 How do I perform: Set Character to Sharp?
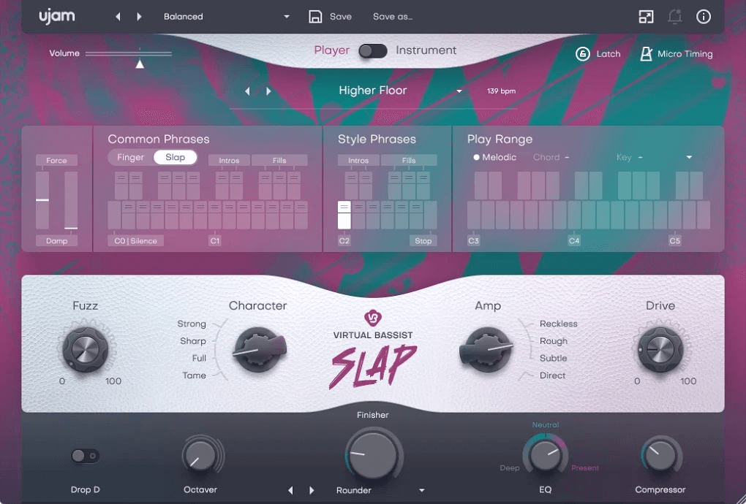pyautogui.click(x=192, y=341)
